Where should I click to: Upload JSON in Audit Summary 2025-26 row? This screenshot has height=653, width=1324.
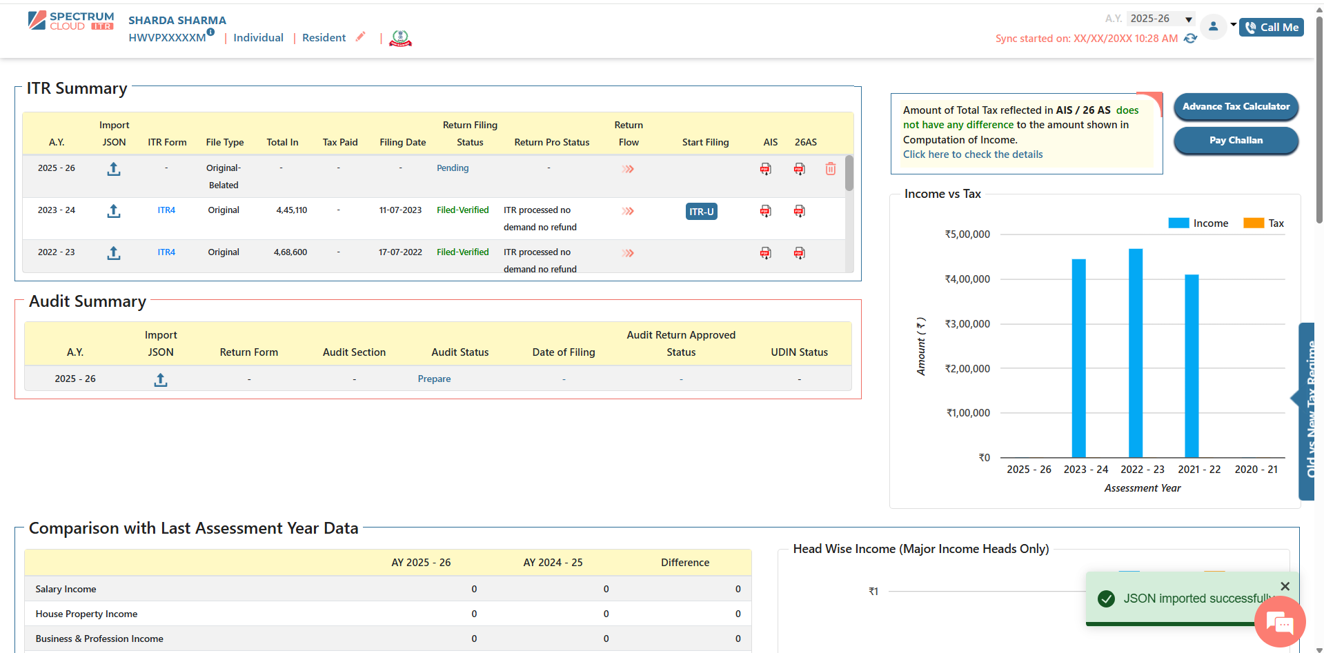[161, 379]
